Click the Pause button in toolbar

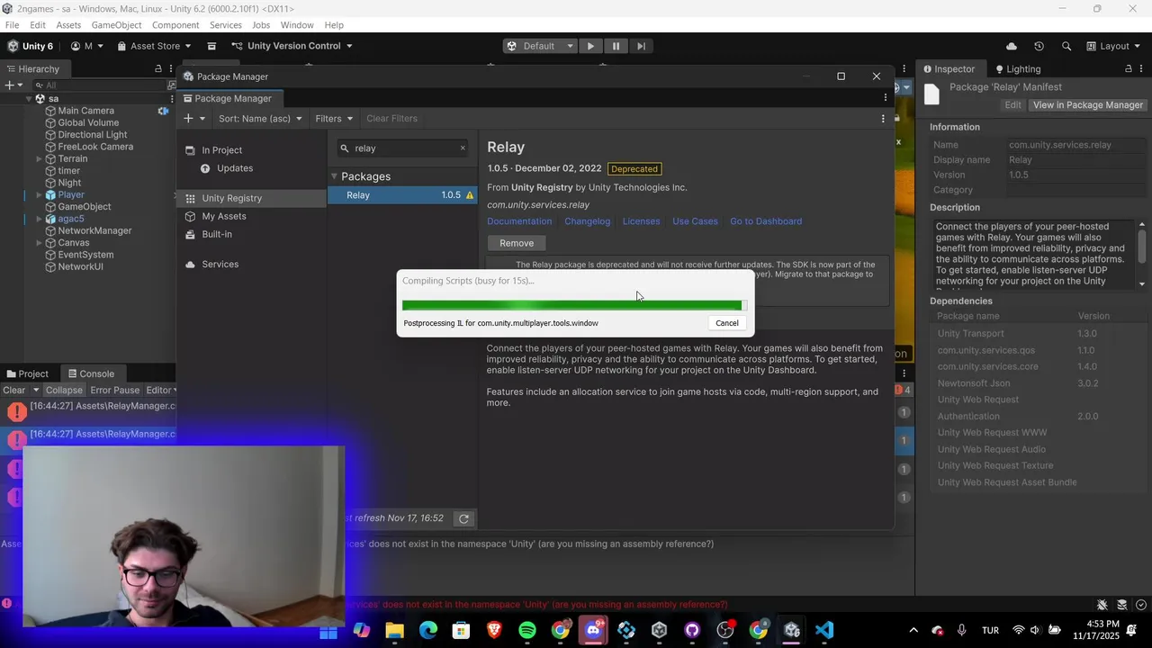pos(616,46)
